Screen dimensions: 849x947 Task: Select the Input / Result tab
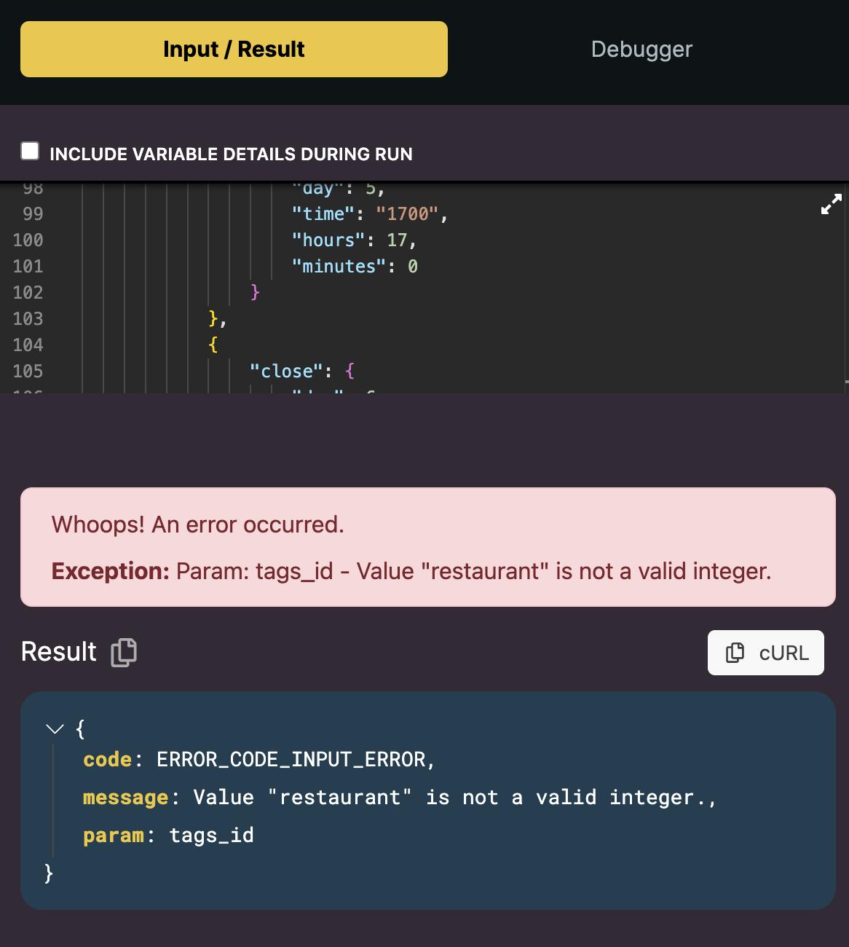coord(234,49)
